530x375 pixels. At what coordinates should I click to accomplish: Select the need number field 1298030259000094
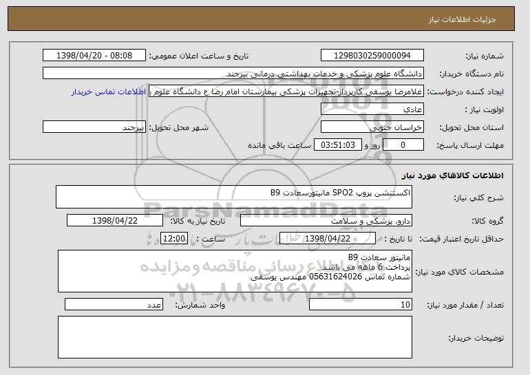coord(372,56)
